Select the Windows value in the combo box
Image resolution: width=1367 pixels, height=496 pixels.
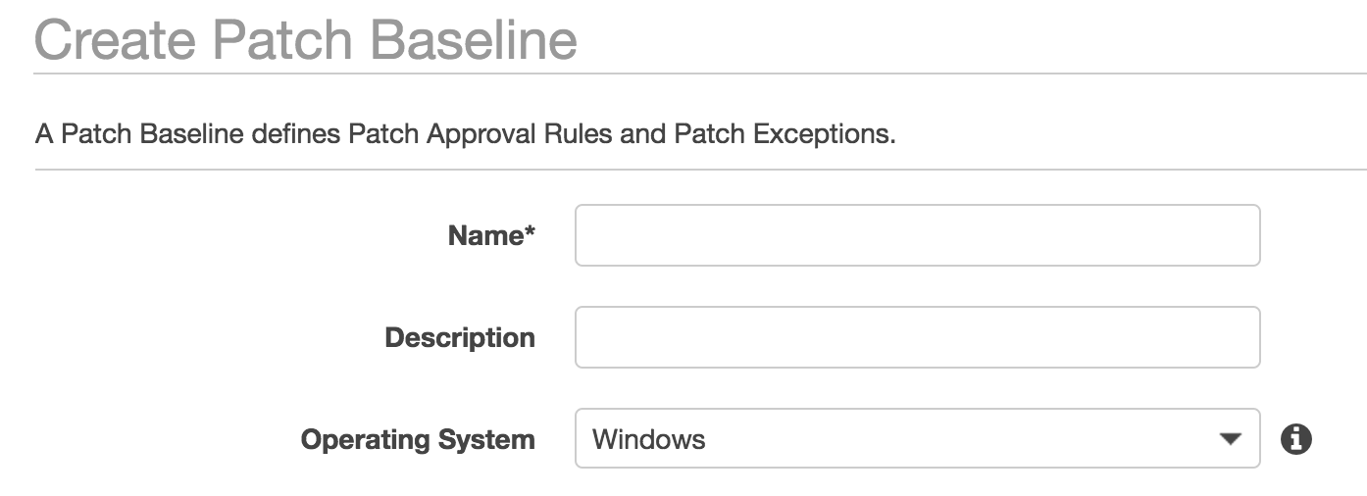649,438
